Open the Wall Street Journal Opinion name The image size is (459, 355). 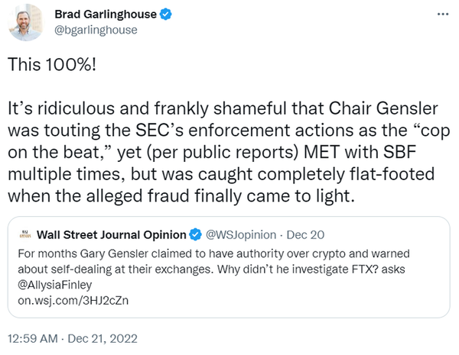(111, 234)
